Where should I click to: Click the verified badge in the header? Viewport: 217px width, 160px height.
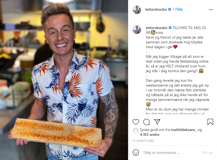click(x=170, y=9)
